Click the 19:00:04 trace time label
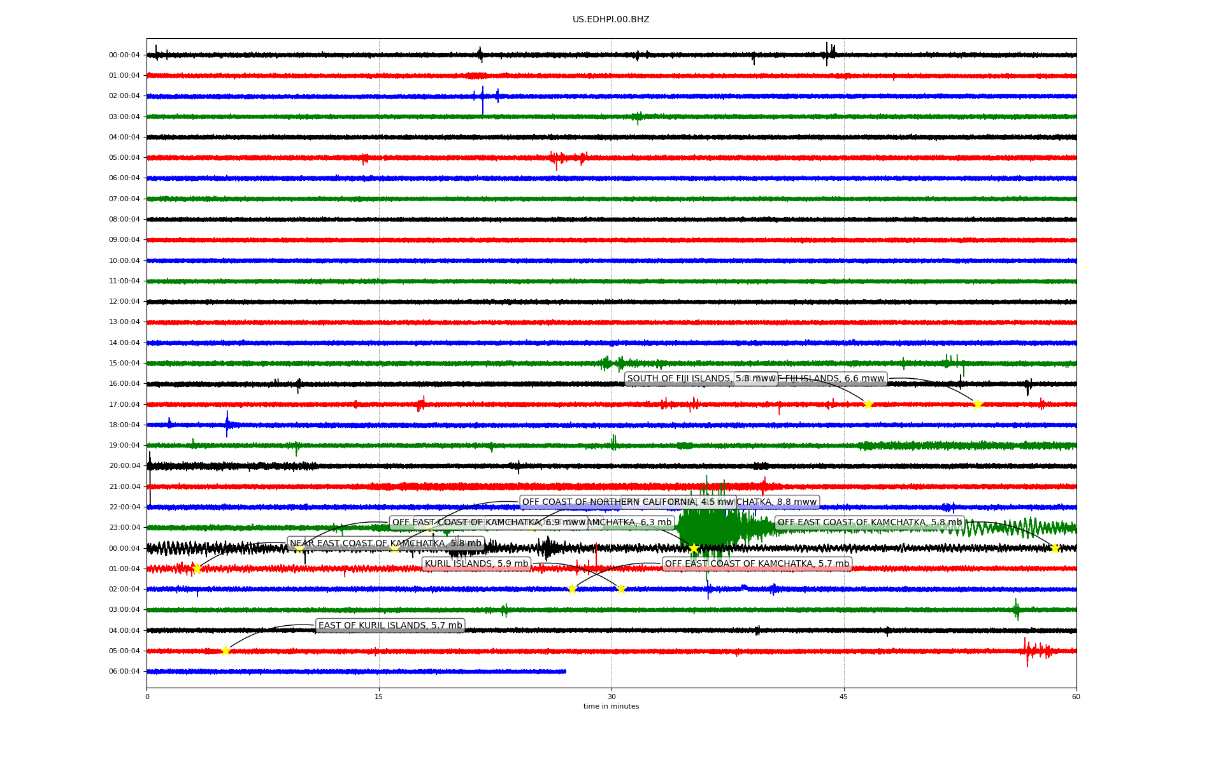 pyautogui.click(x=124, y=446)
